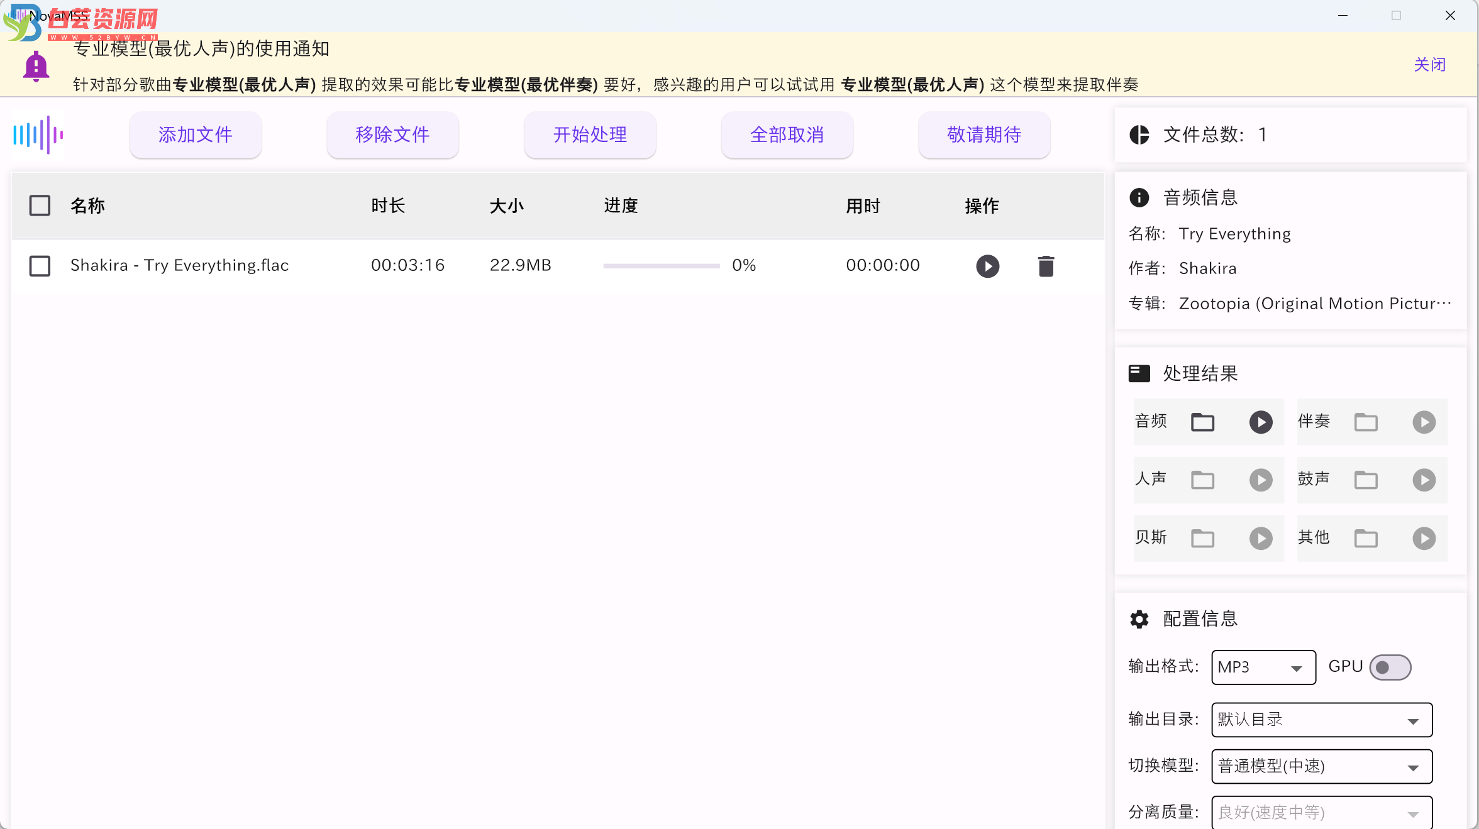Open the 音频 output folder
Screen dimensions: 1479x829
coord(1202,422)
